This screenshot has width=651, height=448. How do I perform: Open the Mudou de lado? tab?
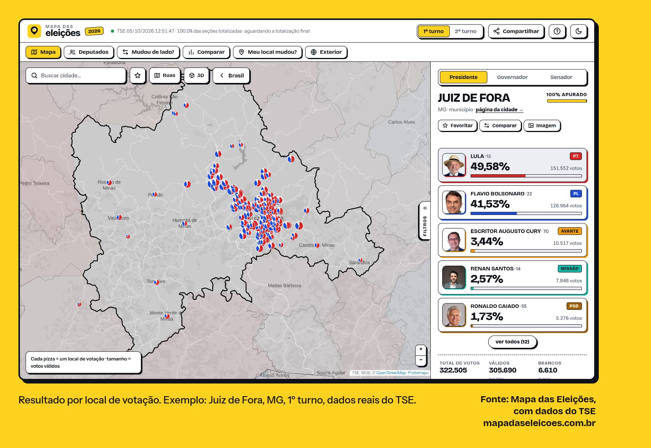pyautogui.click(x=148, y=52)
